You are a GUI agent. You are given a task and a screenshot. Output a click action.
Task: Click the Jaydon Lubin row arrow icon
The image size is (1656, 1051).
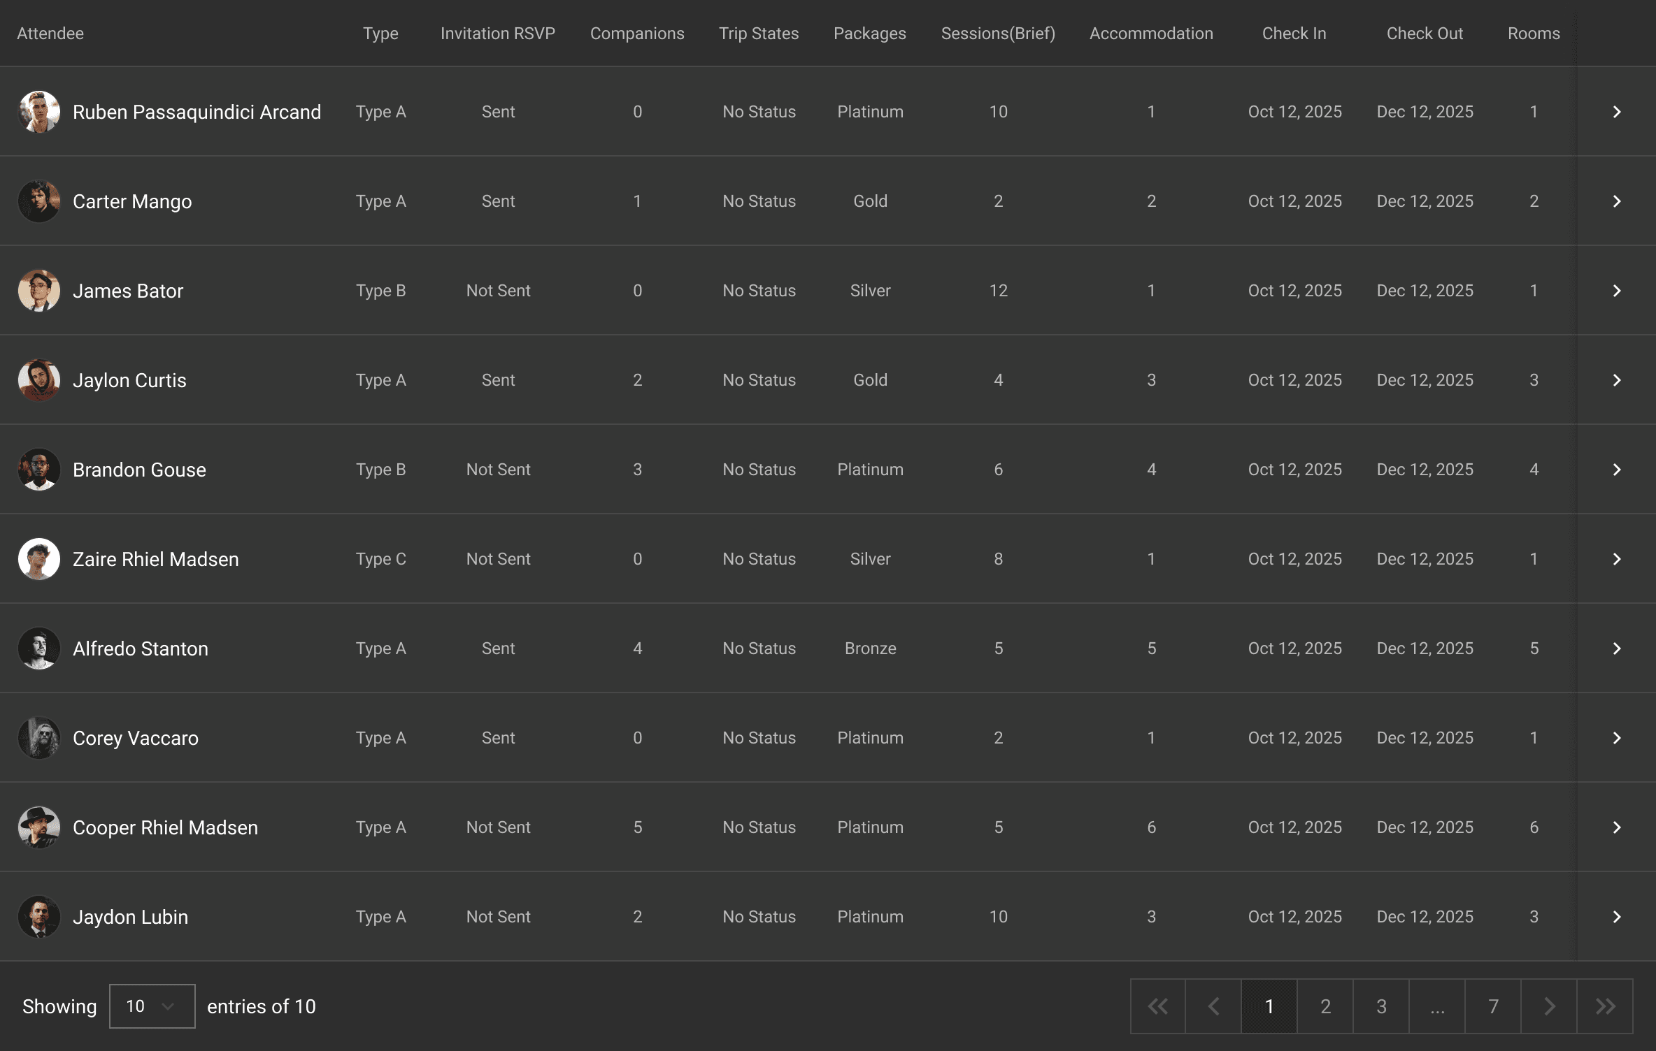click(1616, 917)
